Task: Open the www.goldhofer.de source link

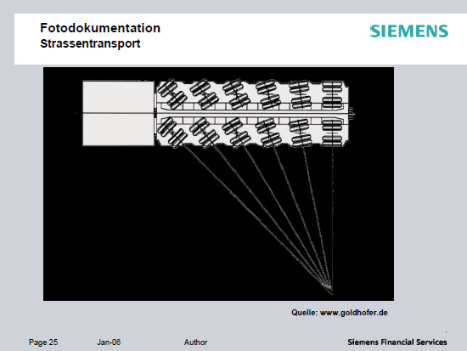Action: pyautogui.click(x=354, y=313)
